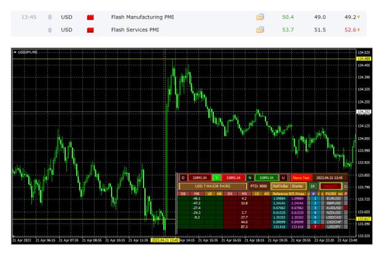
Task: Click the News Test button
Action: click(301, 178)
